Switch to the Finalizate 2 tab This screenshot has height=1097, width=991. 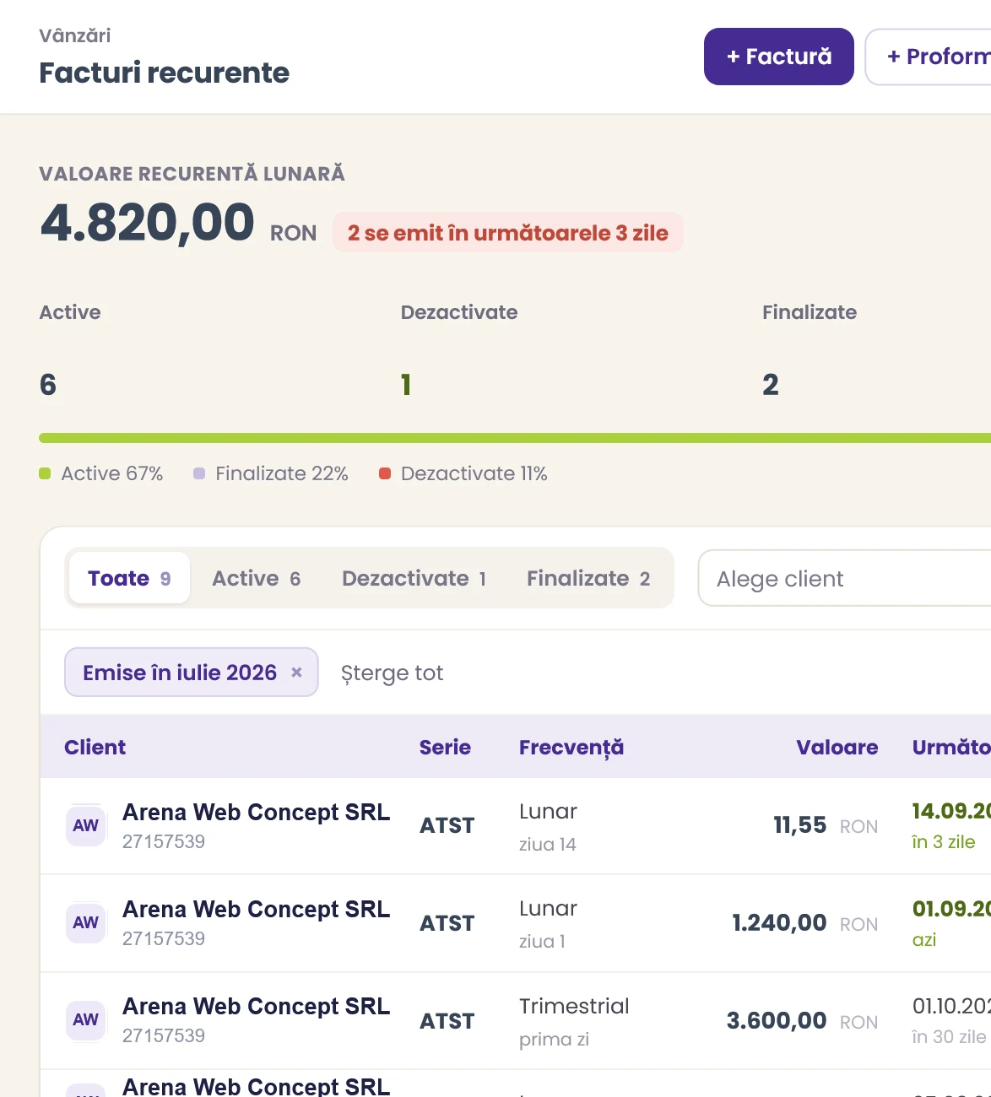click(588, 578)
